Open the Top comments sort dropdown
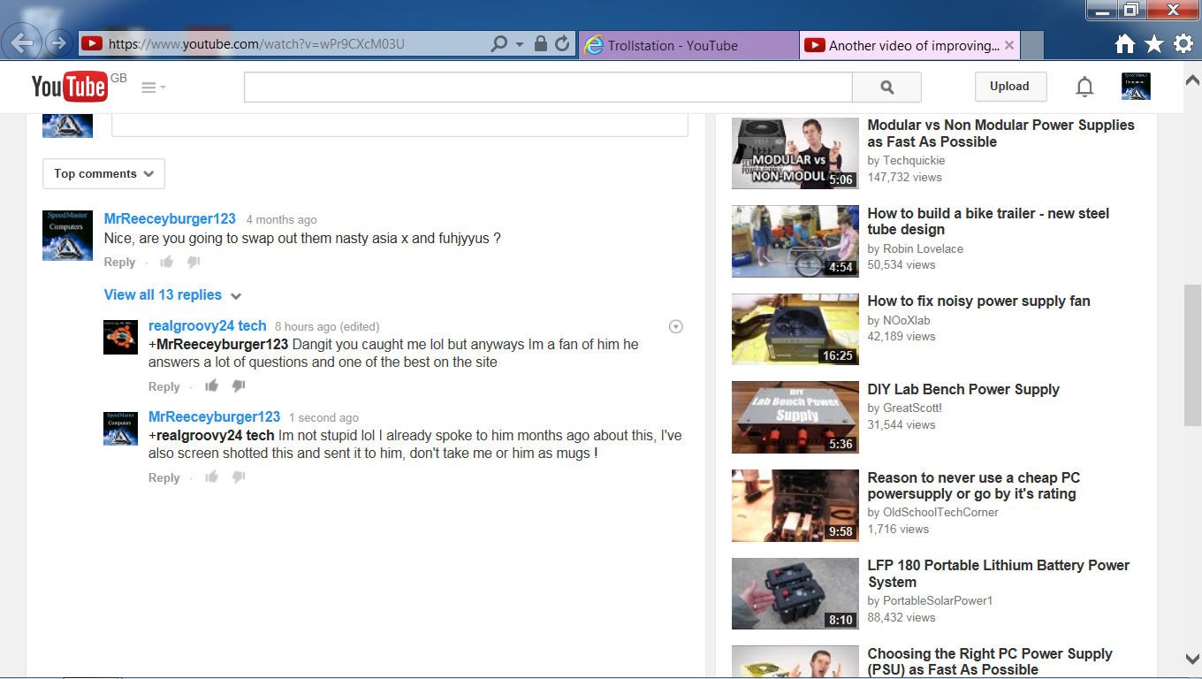The height and width of the screenshot is (679, 1202). pos(103,173)
